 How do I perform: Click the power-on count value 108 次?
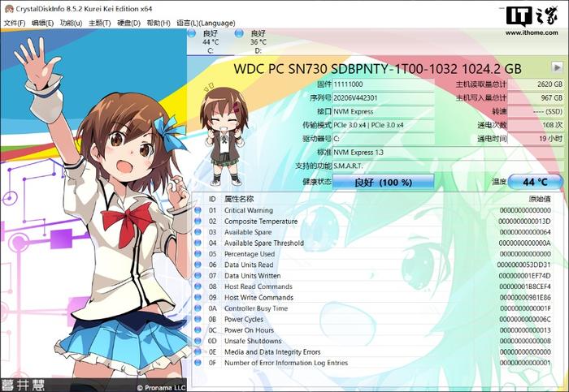[536, 125]
